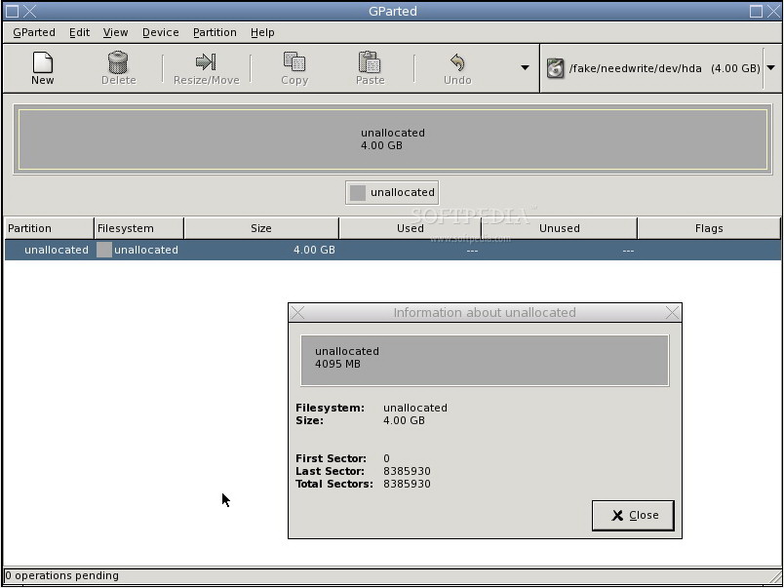Image resolution: width=784 pixels, height=588 pixels.
Task: Close the information dialog with Close button
Action: [x=632, y=515]
